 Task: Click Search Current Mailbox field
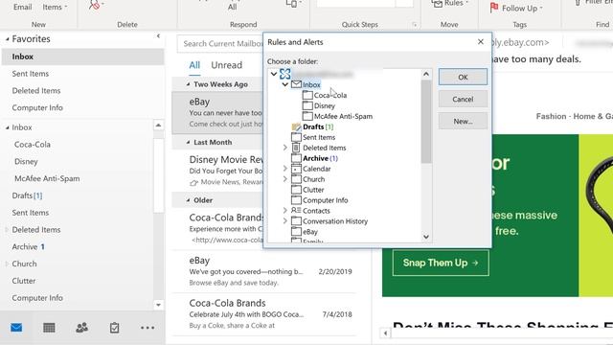pyautogui.click(x=220, y=43)
